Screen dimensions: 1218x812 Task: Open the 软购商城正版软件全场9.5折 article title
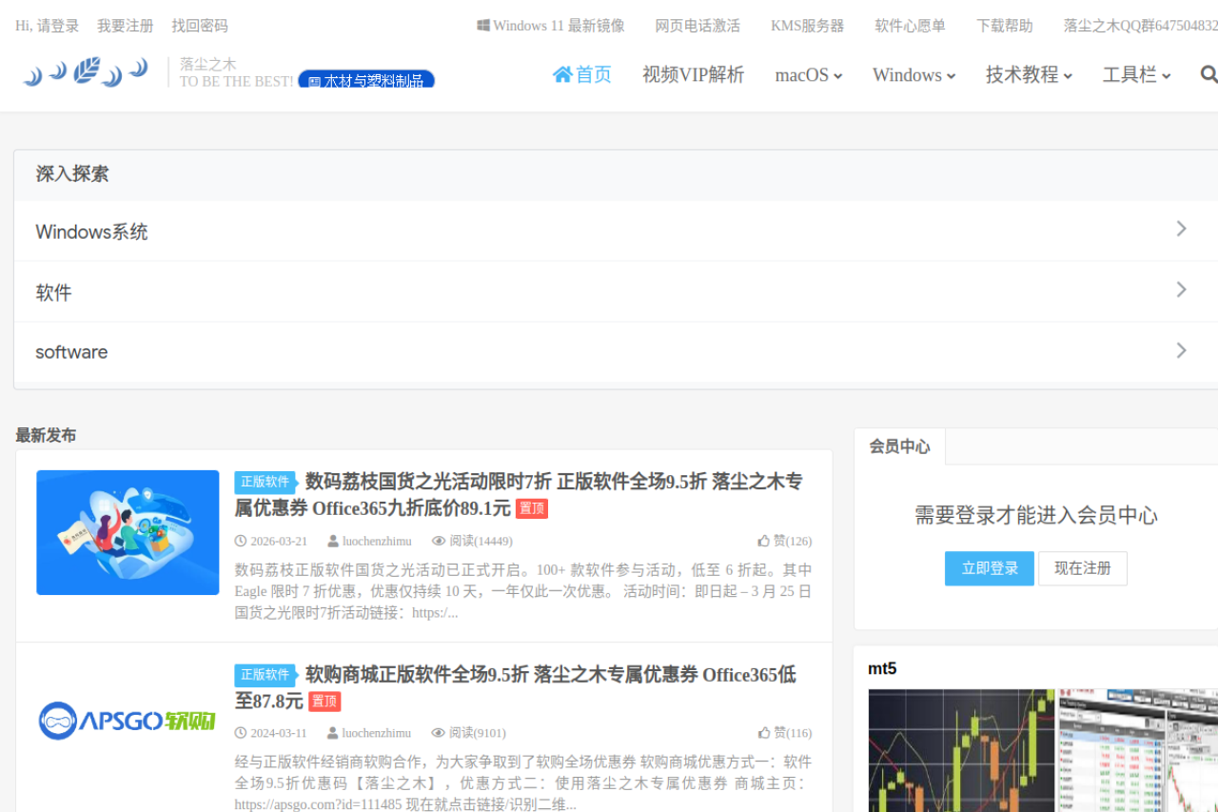coord(516,687)
